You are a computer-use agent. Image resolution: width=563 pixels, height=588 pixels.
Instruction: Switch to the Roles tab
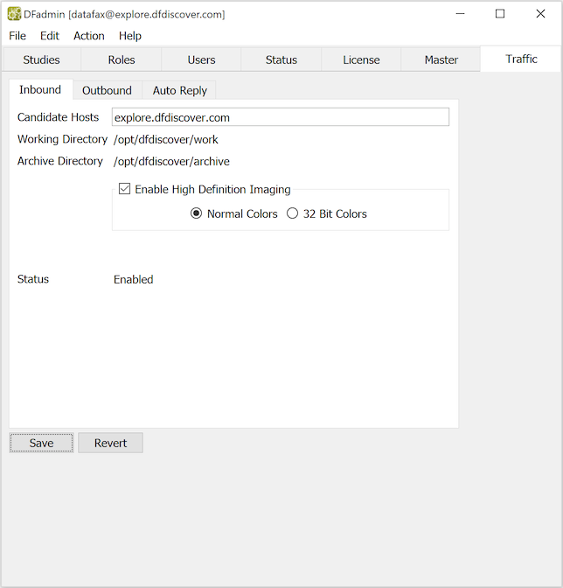click(x=122, y=59)
